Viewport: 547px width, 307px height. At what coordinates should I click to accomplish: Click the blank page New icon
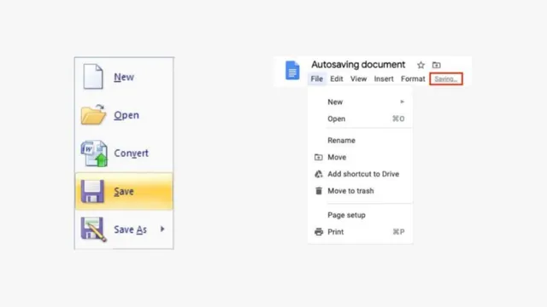93,77
